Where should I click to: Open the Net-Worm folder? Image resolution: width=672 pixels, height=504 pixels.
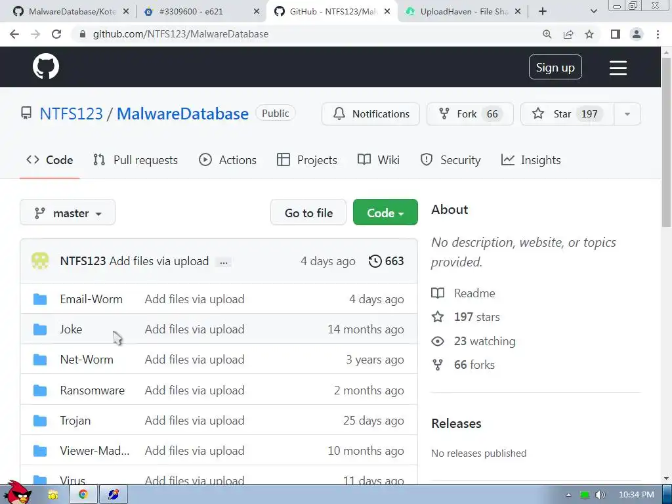tap(87, 360)
